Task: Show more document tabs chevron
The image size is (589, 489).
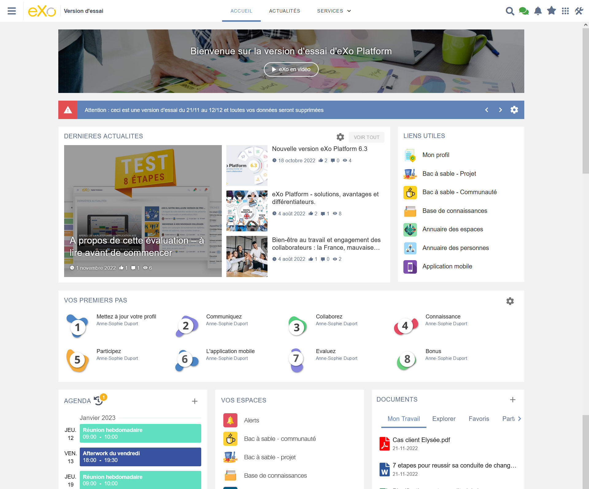Action: tap(519, 419)
